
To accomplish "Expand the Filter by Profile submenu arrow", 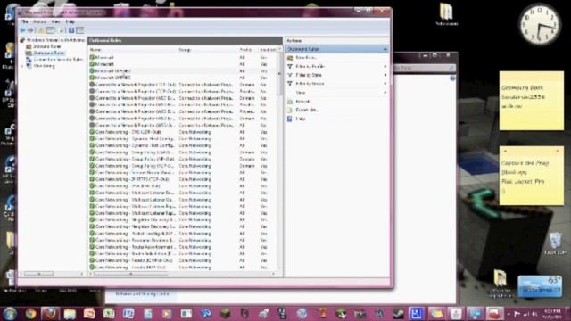I will tap(385, 67).
